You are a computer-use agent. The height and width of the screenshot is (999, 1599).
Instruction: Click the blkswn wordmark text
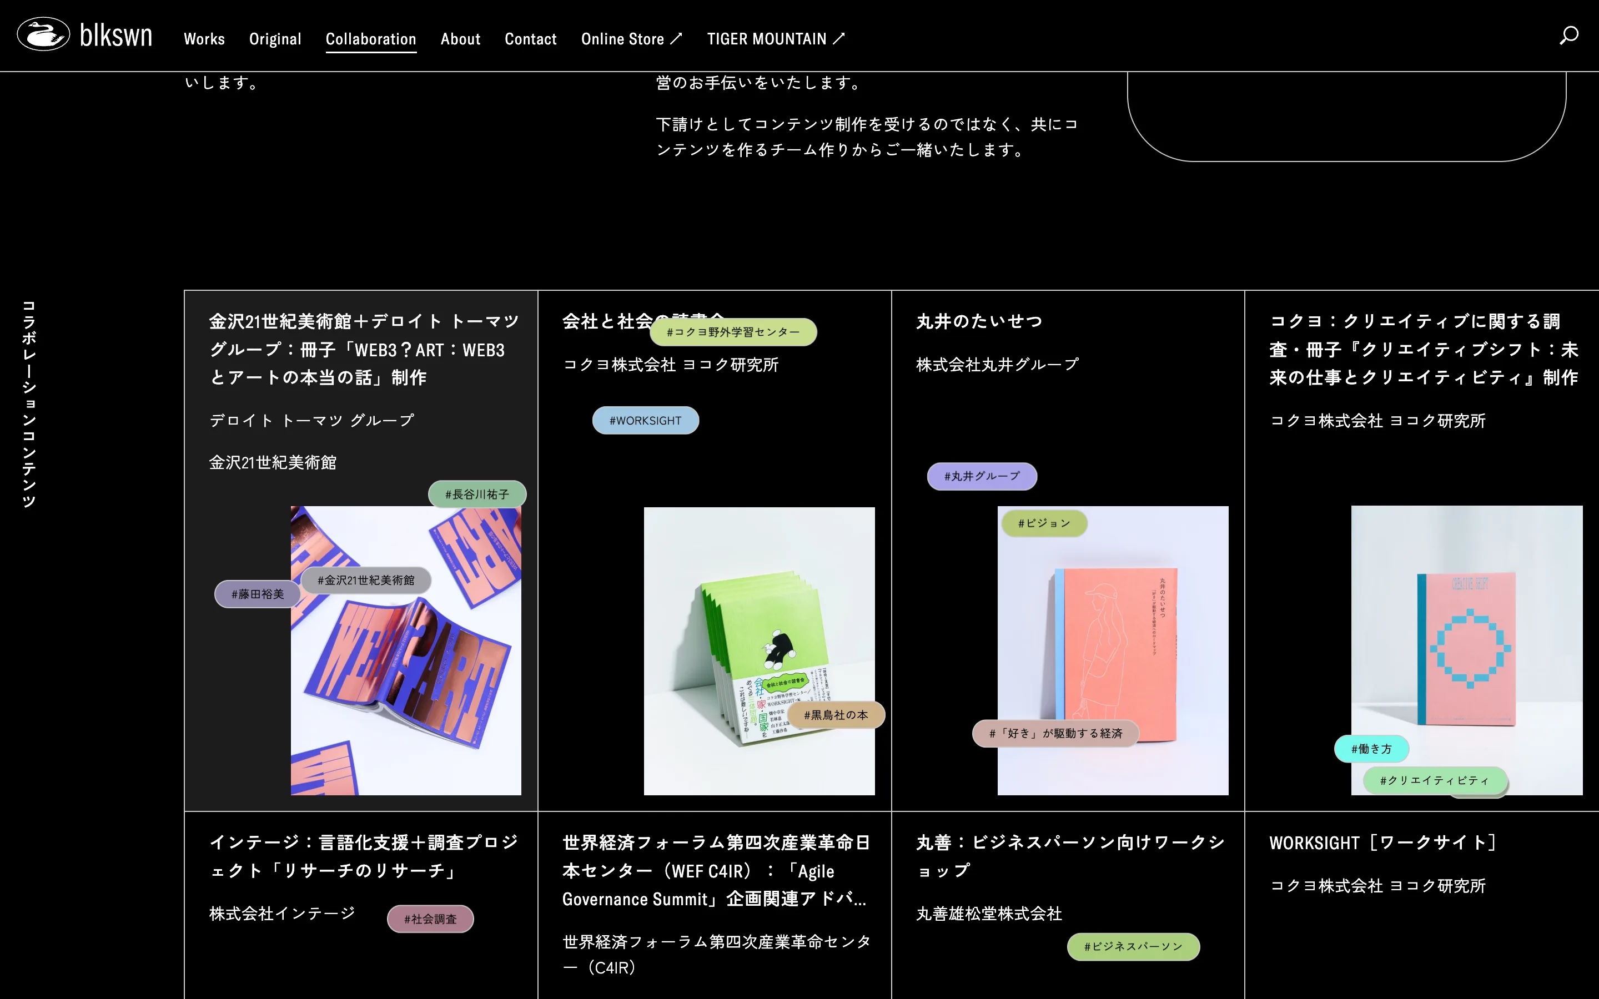[x=115, y=35]
